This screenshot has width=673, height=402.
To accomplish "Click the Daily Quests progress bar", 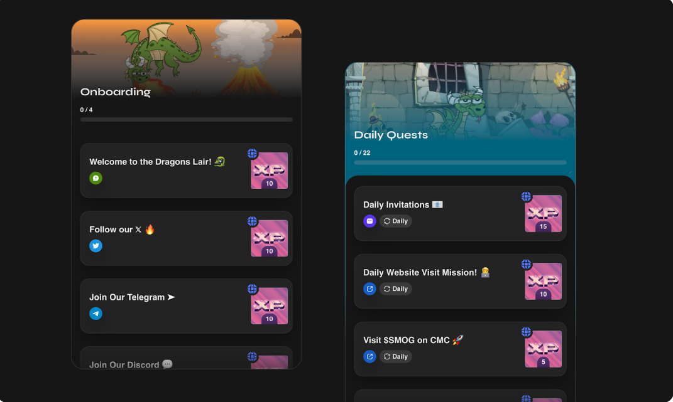I will click(x=460, y=162).
